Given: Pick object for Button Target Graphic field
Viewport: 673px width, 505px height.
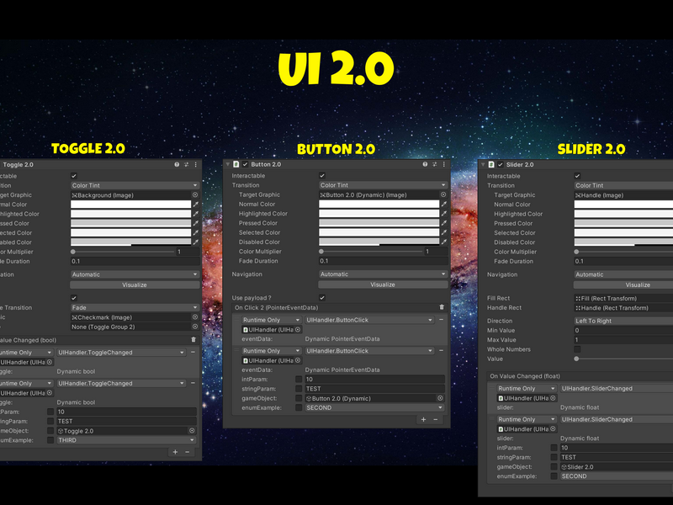Looking at the screenshot, I should (443, 195).
